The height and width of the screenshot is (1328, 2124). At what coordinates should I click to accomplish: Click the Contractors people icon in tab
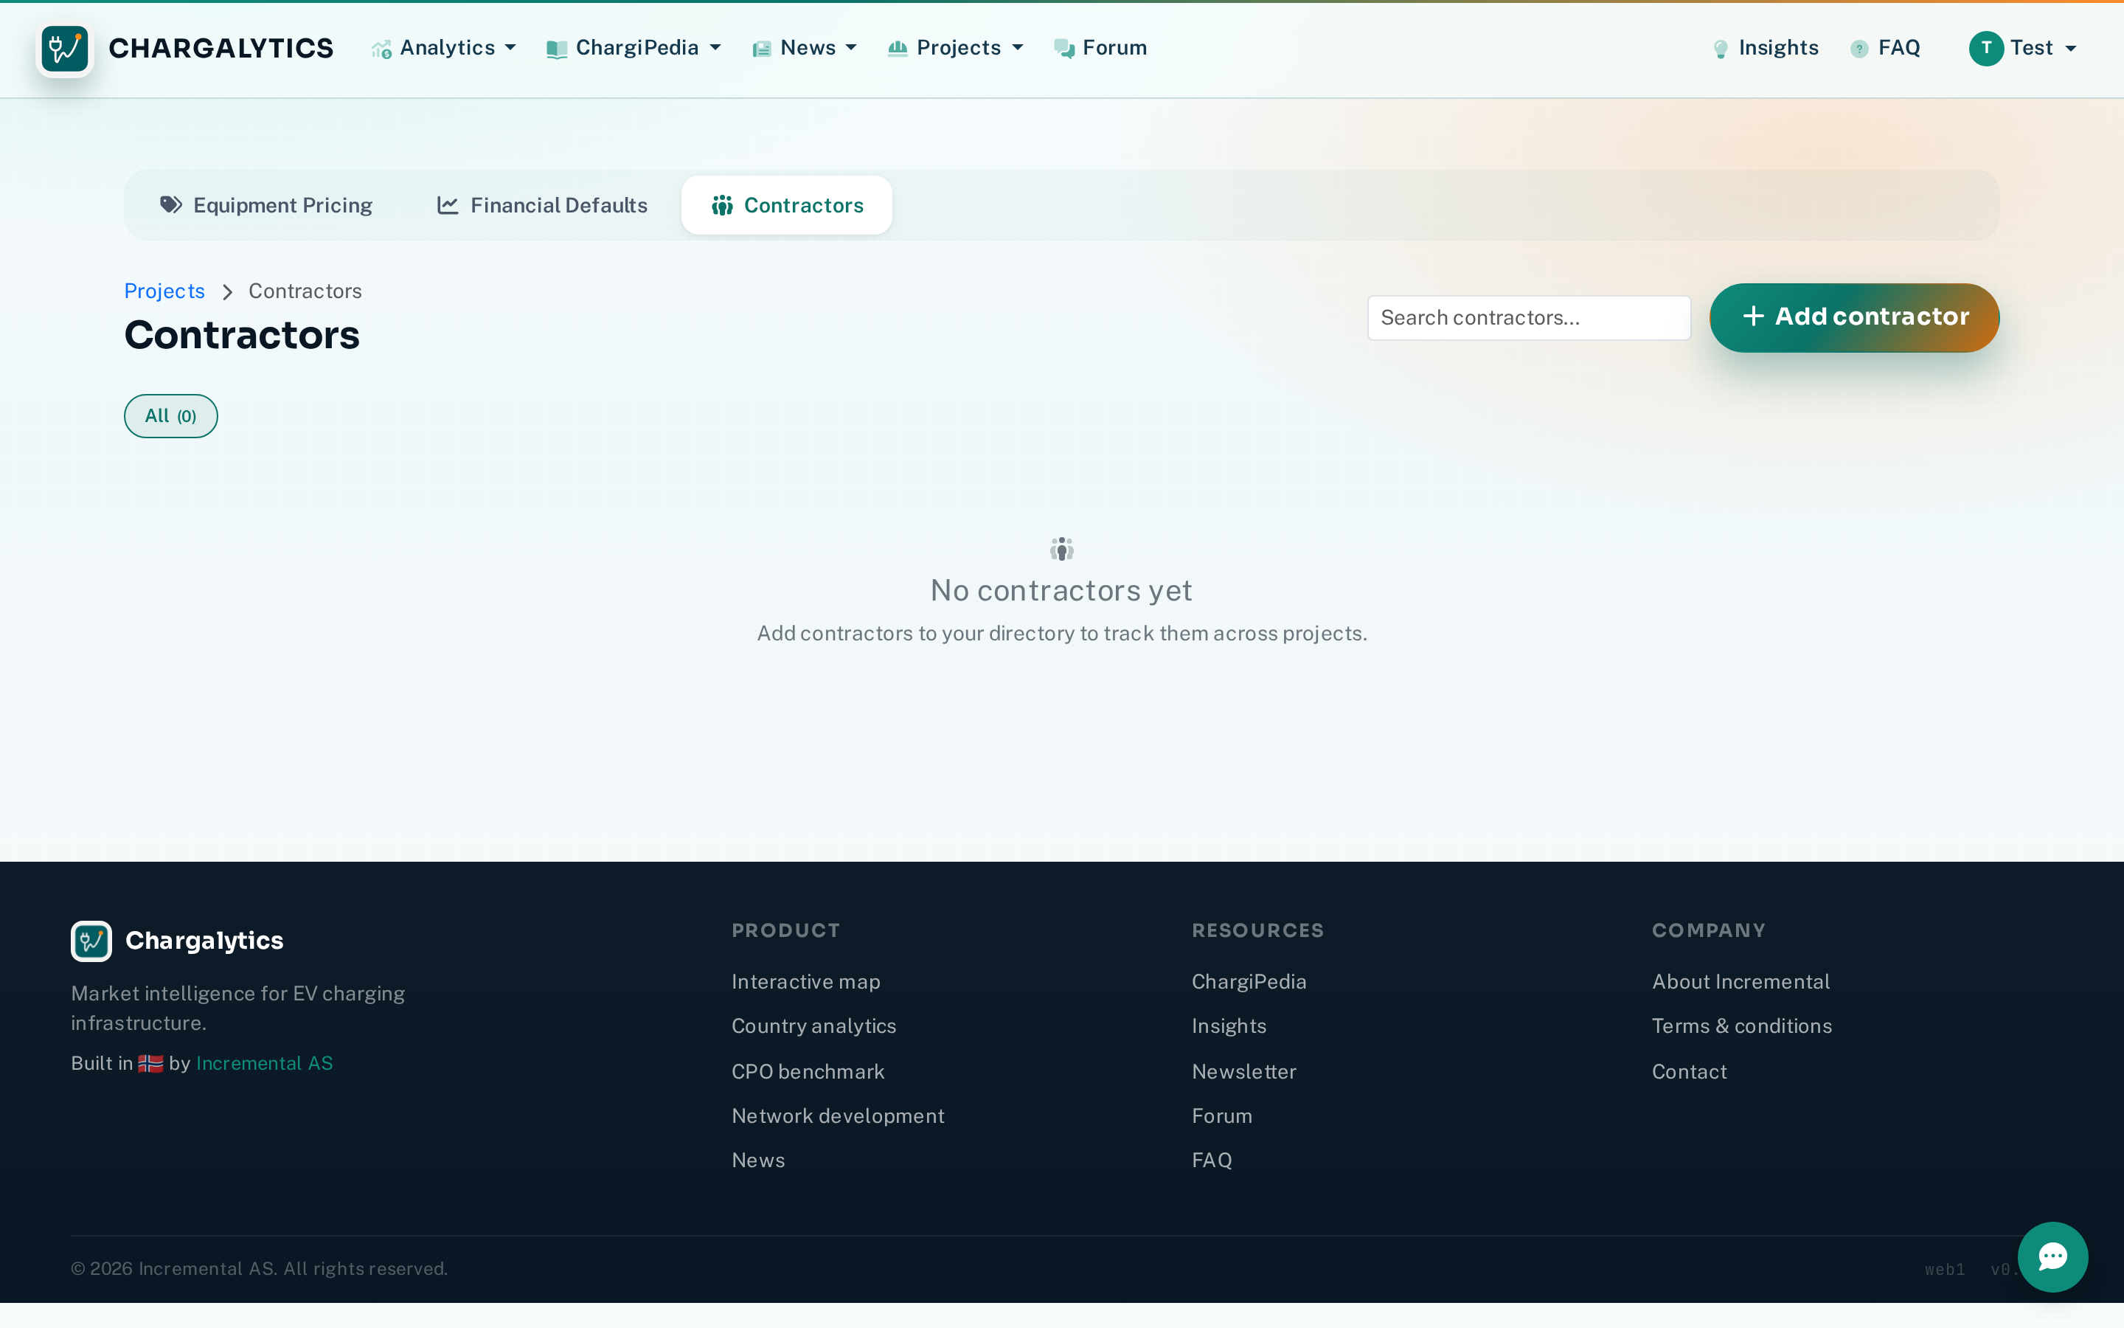722,204
